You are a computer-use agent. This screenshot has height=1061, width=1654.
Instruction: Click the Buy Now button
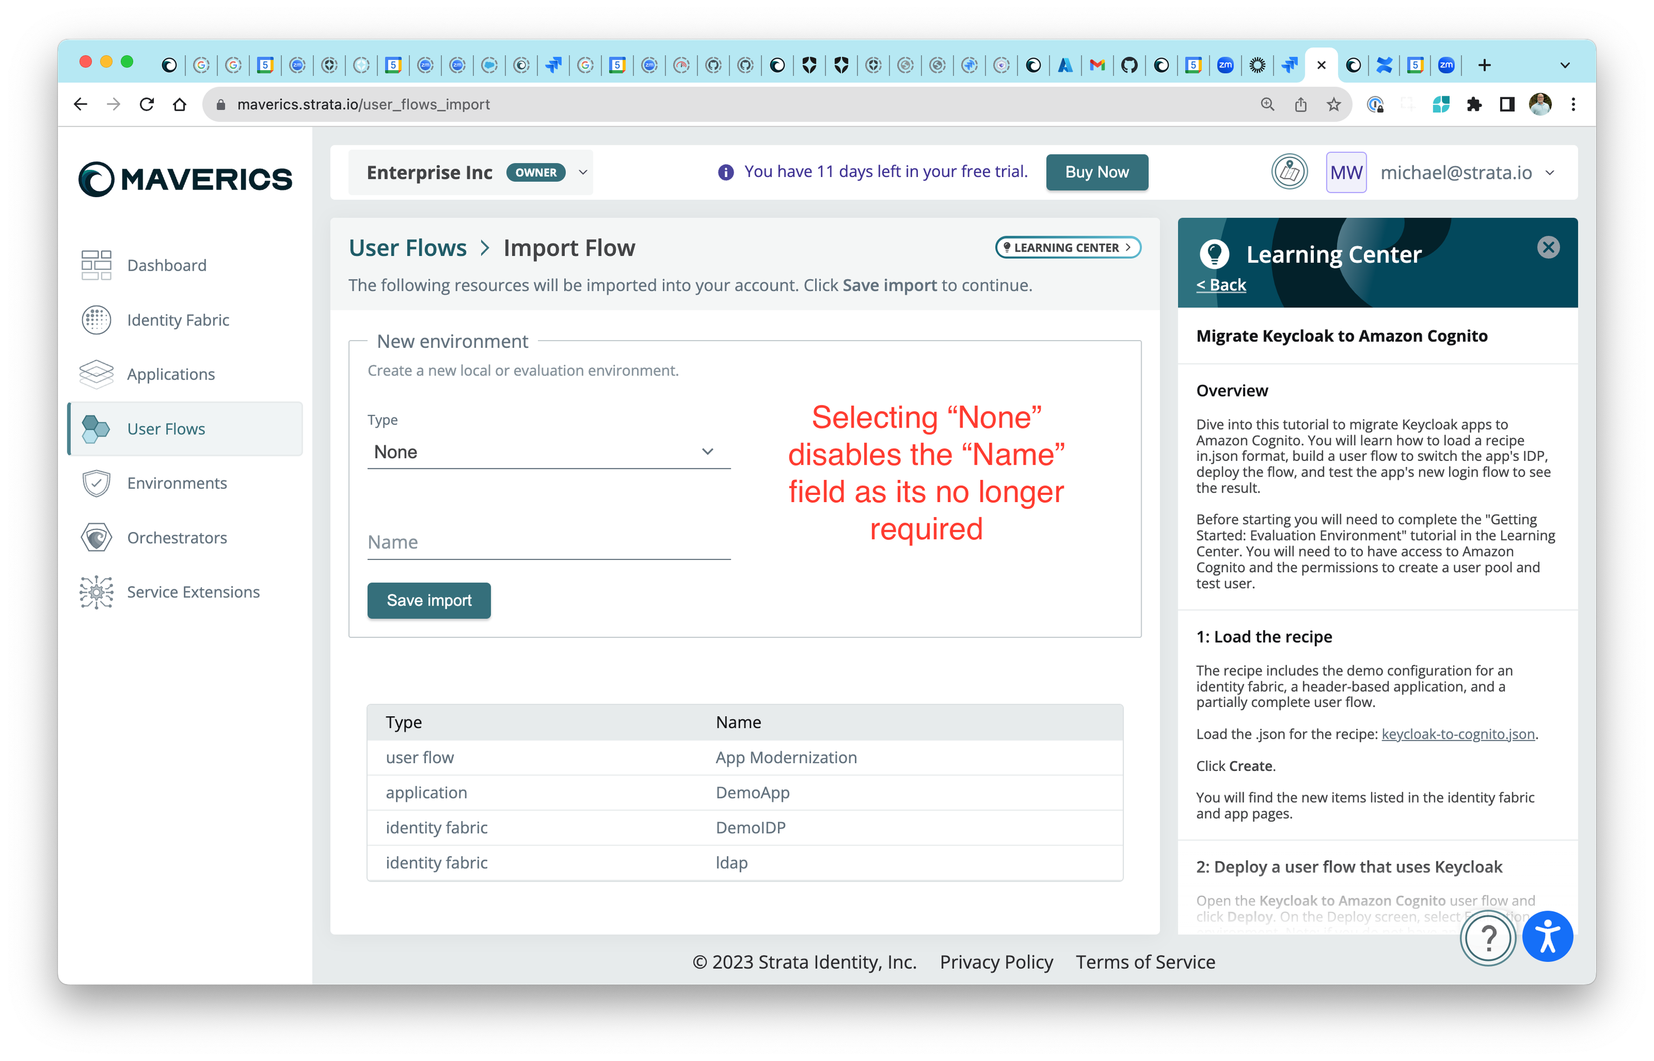coord(1097,172)
